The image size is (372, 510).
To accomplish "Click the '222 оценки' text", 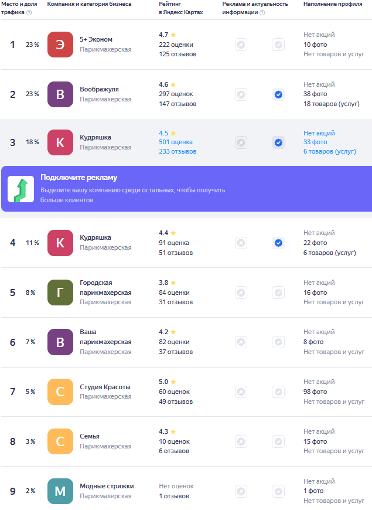I will pos(176,45).
